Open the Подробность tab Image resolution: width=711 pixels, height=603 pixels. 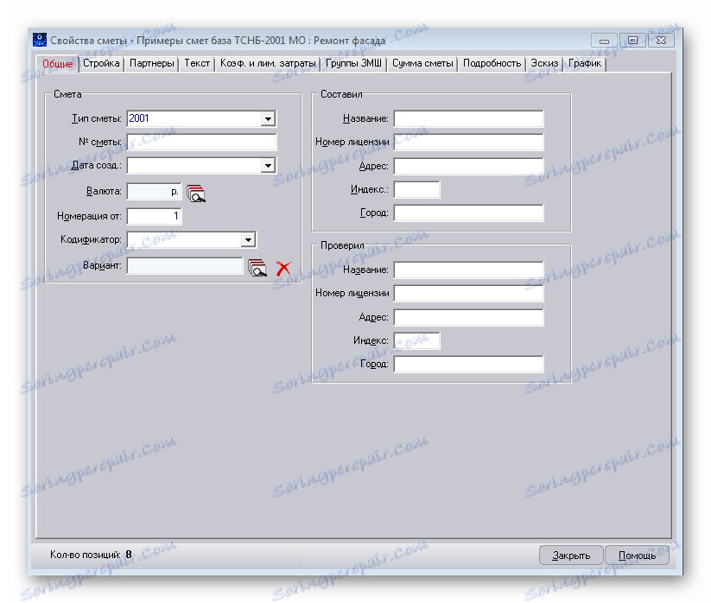pos(492,63)
